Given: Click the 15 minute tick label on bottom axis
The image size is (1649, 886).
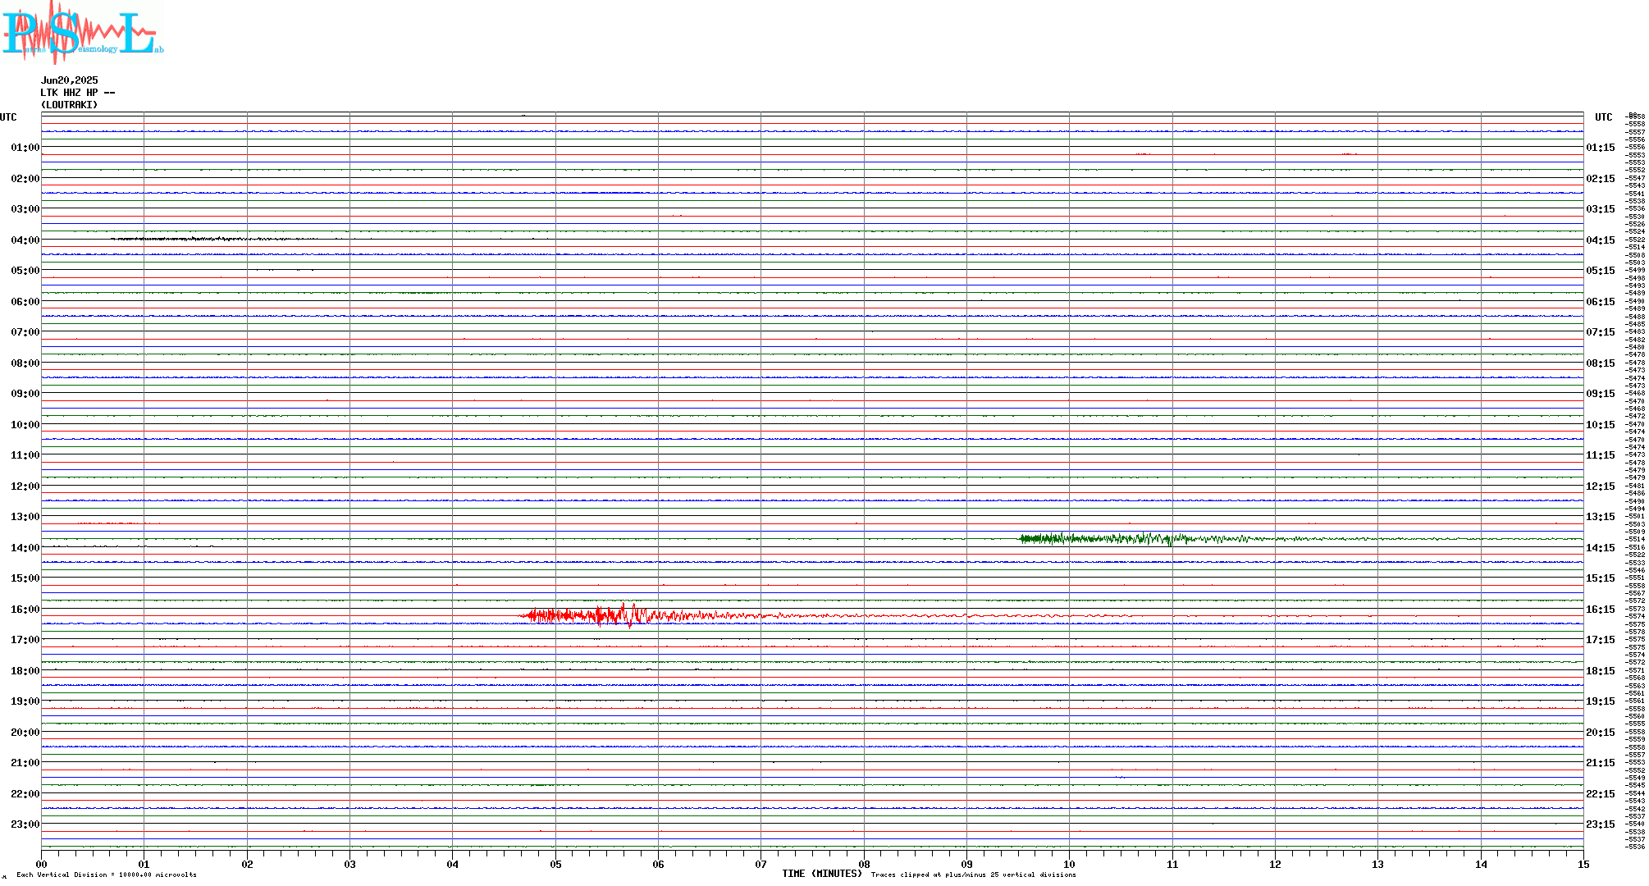Looking at the screenshot, I should click(1583, 865).
